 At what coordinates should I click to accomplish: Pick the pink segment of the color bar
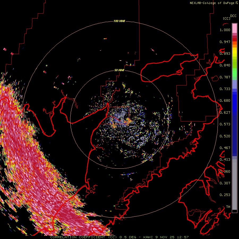234,28
